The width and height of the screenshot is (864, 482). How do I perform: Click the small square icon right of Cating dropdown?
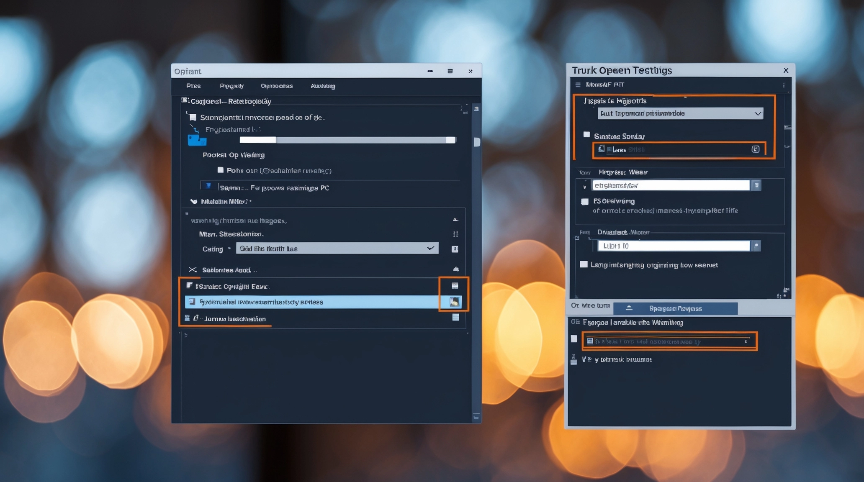tap(455, 249)
